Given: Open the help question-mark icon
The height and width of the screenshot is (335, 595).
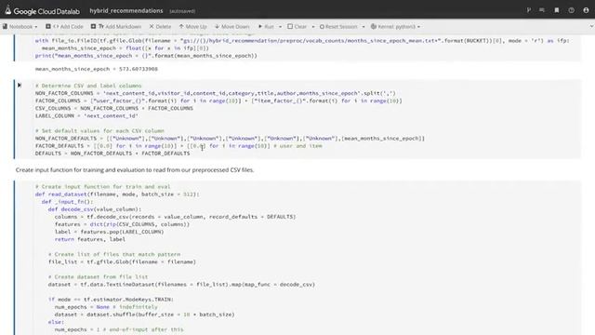Looking at the screenshot, I should pos(572,10).
